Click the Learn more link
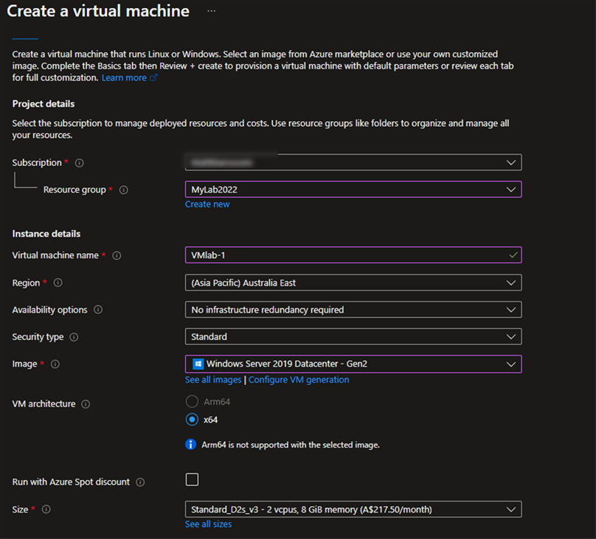This screenshot has width=596, height=539. click(124, 78)
